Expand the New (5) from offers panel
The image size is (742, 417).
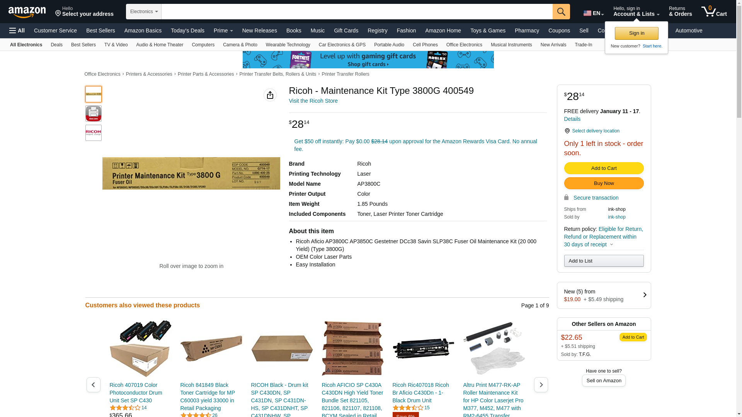pos(604,295)
